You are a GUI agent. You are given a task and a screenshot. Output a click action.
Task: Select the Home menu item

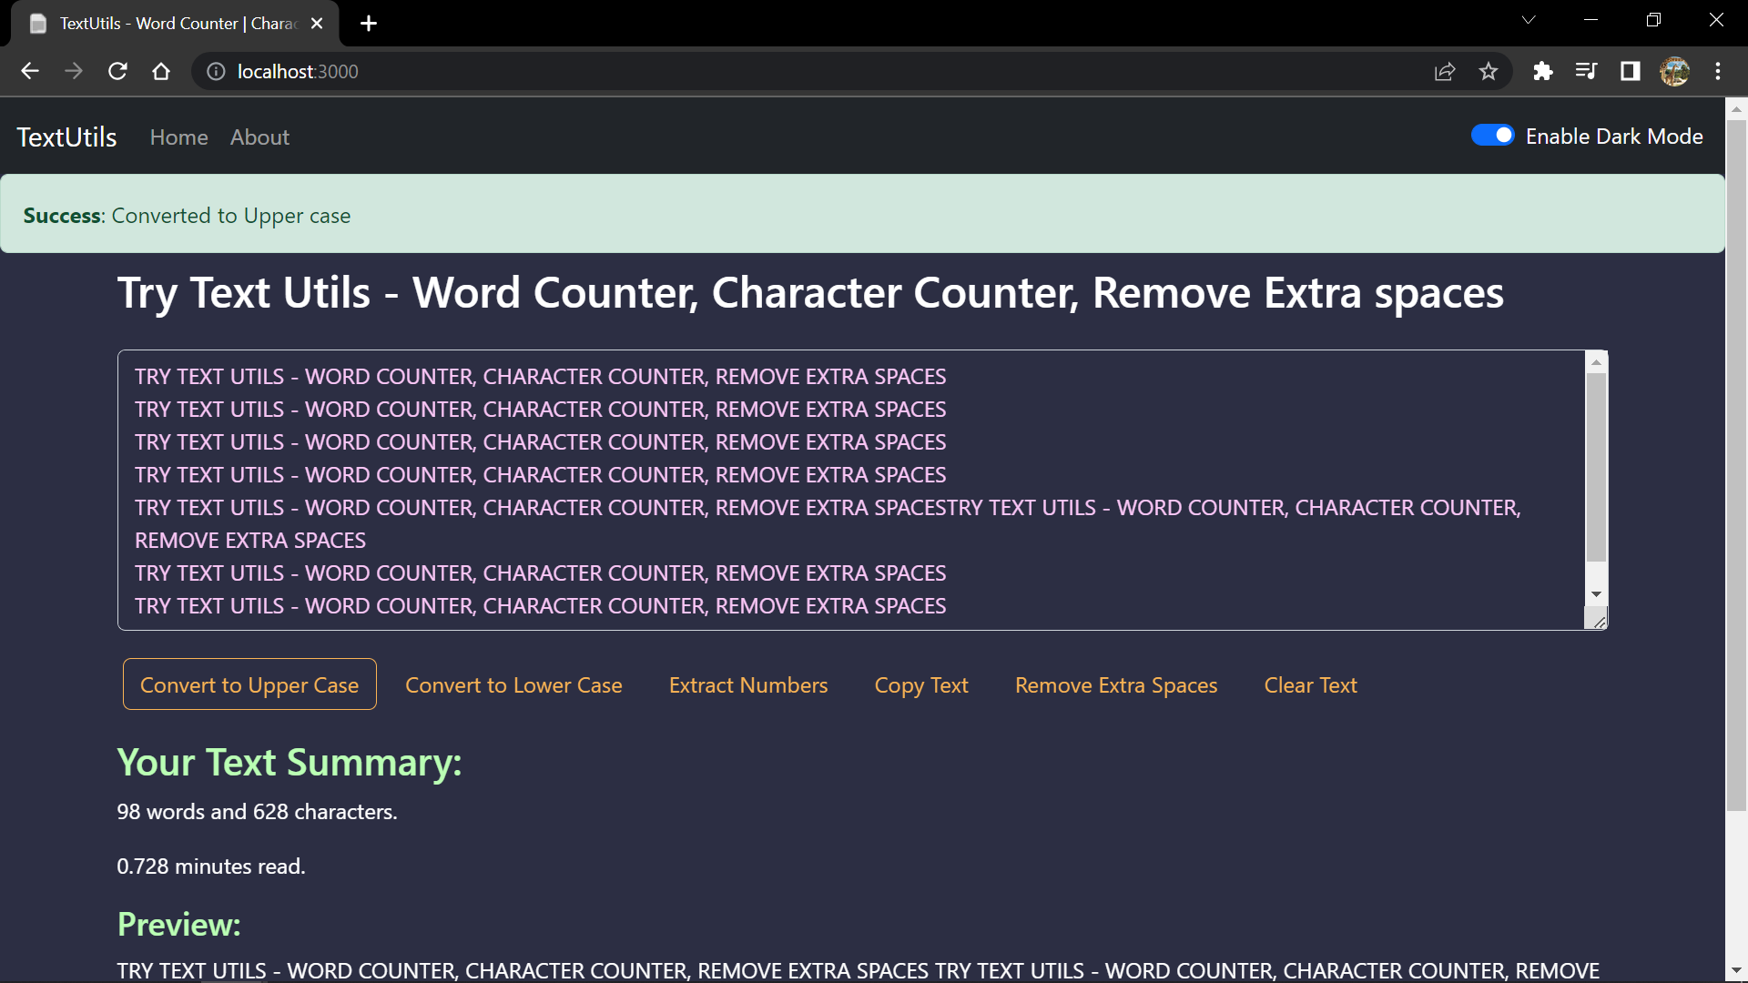(178, 137)
